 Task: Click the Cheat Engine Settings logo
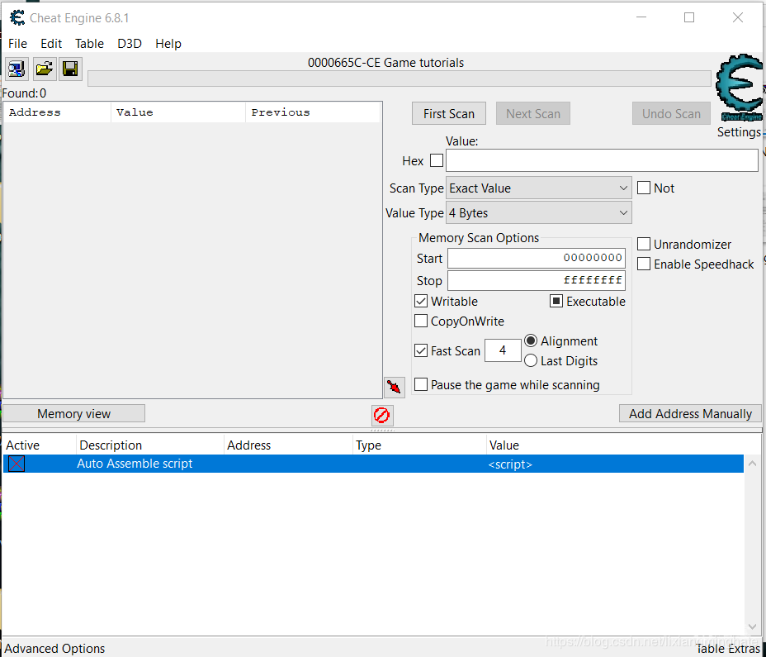point(739,88)
